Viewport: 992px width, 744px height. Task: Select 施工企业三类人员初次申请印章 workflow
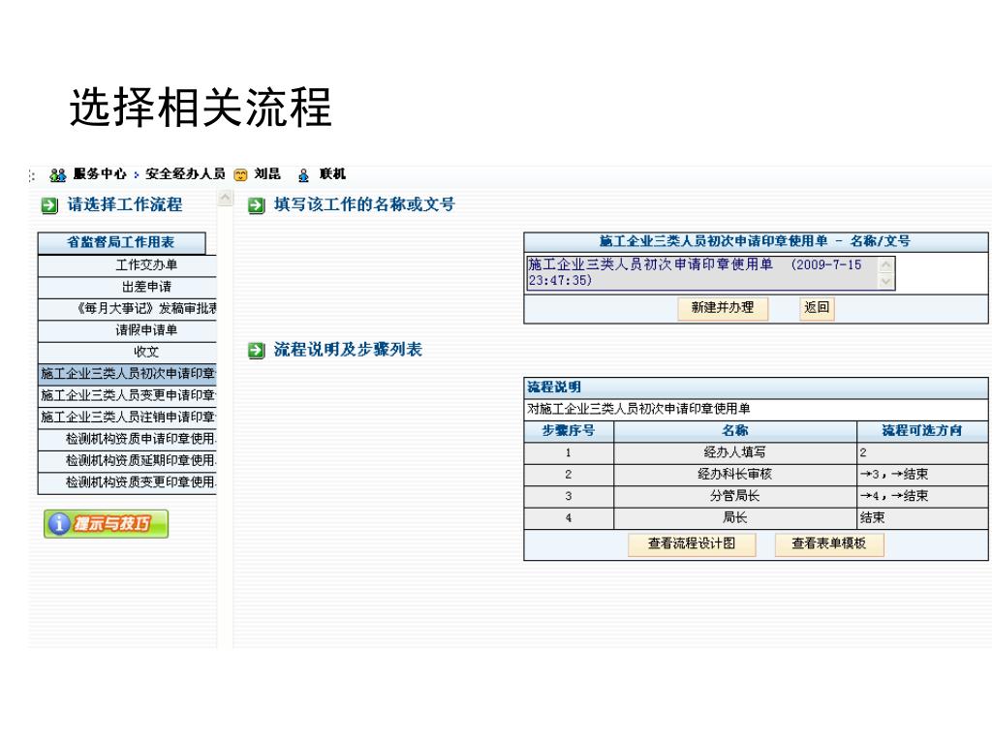(x=127, y=374)
